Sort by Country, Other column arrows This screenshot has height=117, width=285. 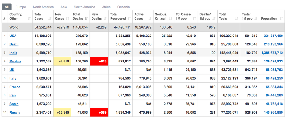click(29, 19)
